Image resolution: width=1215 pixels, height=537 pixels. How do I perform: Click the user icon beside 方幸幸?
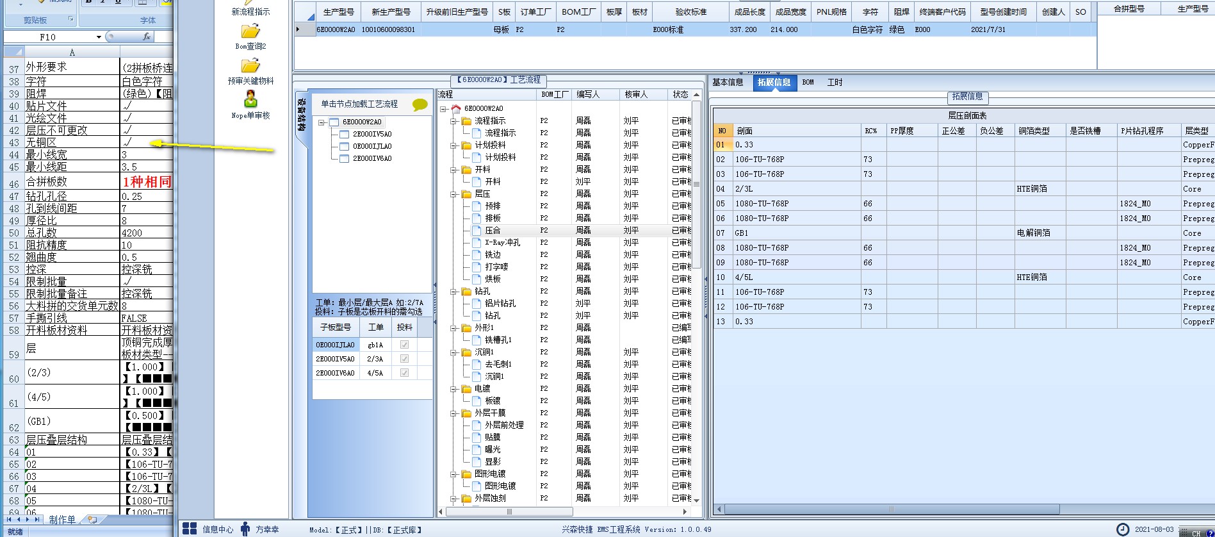[245, 529]
